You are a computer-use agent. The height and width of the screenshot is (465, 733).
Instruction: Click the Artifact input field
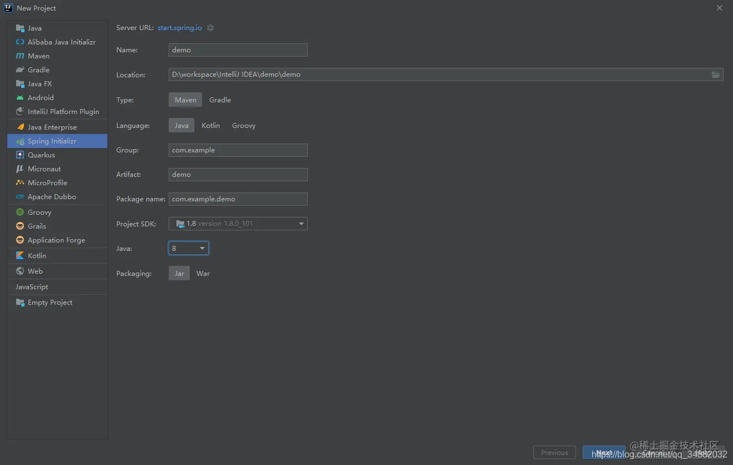pos(238,175)
